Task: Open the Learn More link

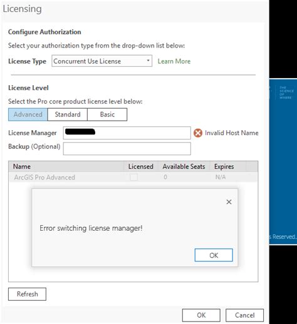Action: [x=174, y=61]
